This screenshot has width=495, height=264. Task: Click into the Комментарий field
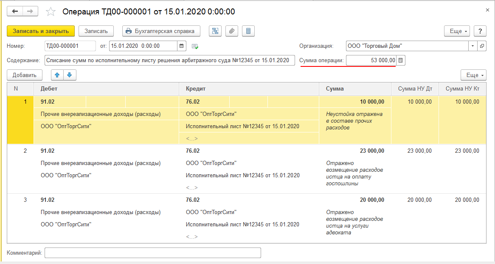(152, 253)
